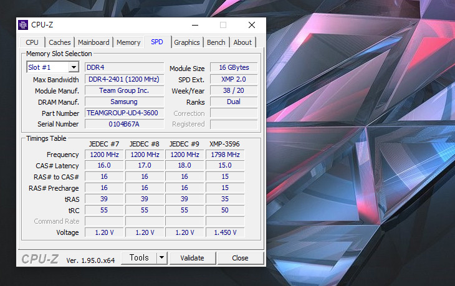
Task: Expand the Tools dropdown arrow
Action: point(162,257)
